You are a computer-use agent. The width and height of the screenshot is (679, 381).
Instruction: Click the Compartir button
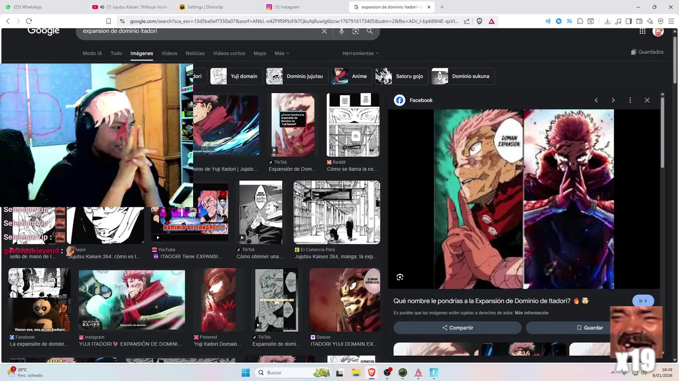(x=457, y=328)
